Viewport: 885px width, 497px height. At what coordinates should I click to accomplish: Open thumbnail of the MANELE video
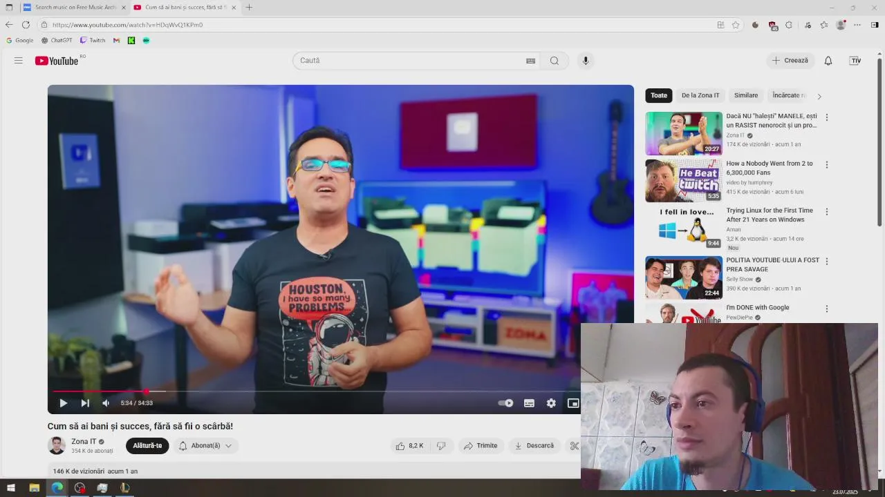pos(684,133)
